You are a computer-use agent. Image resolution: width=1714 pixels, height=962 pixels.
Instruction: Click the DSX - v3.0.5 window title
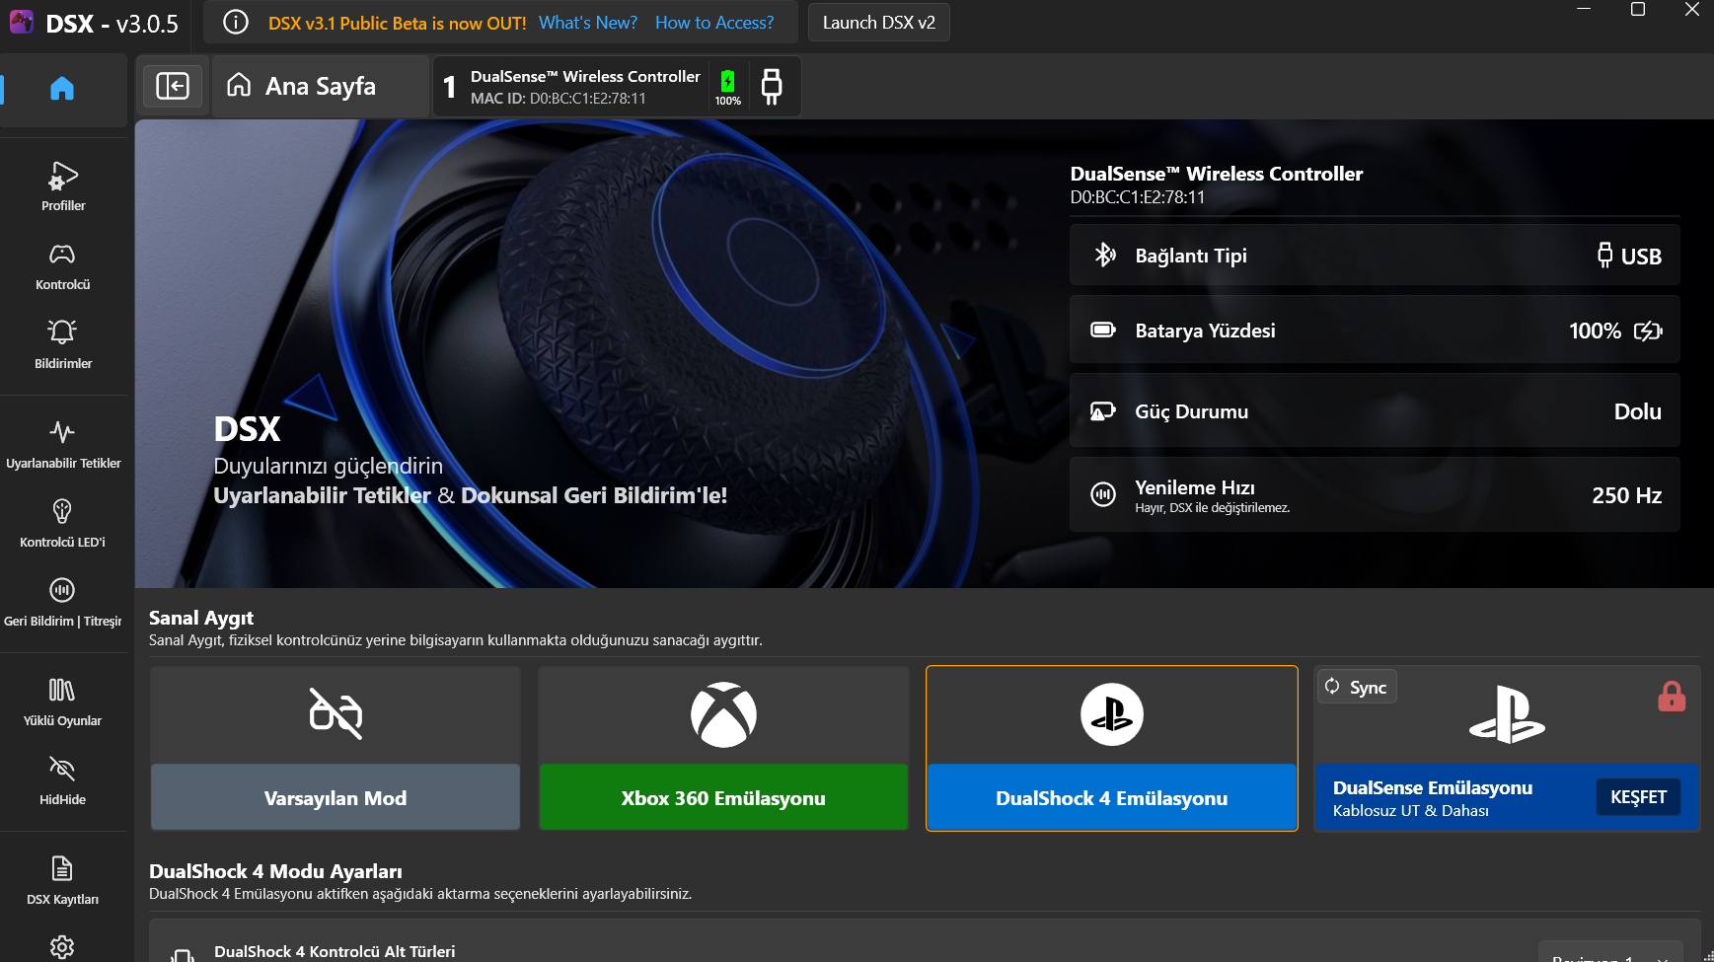pos(112,24)
